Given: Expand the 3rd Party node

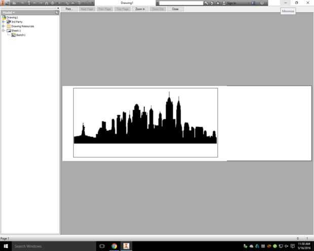Looking at the screenshot, I should [3, 22].
